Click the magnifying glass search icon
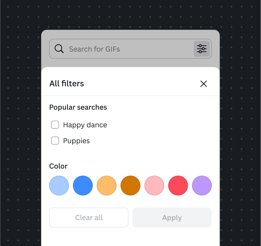The image size is (261, 246). 59,49
